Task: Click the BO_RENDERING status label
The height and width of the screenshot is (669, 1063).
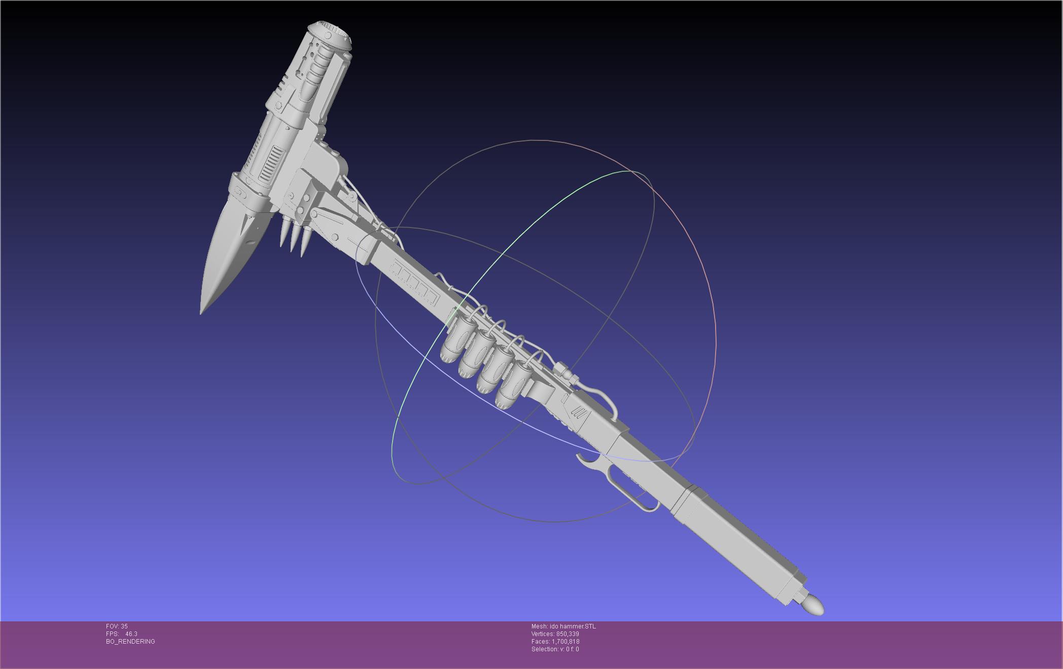Action: 130,642
